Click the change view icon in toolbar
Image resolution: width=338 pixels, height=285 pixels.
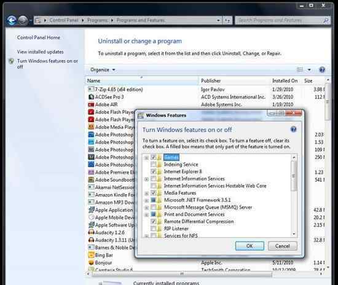pos(300,69)
